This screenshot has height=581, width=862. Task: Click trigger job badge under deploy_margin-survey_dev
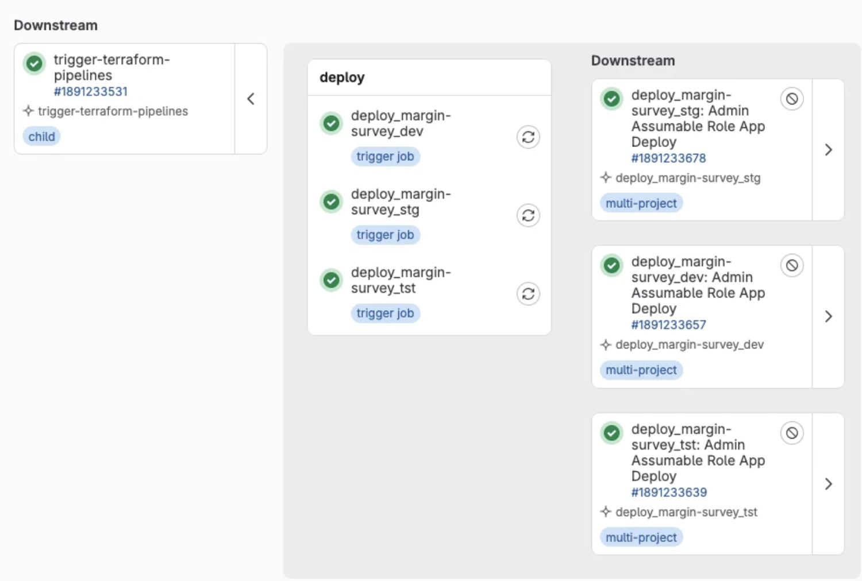click(x=385, y=157)
